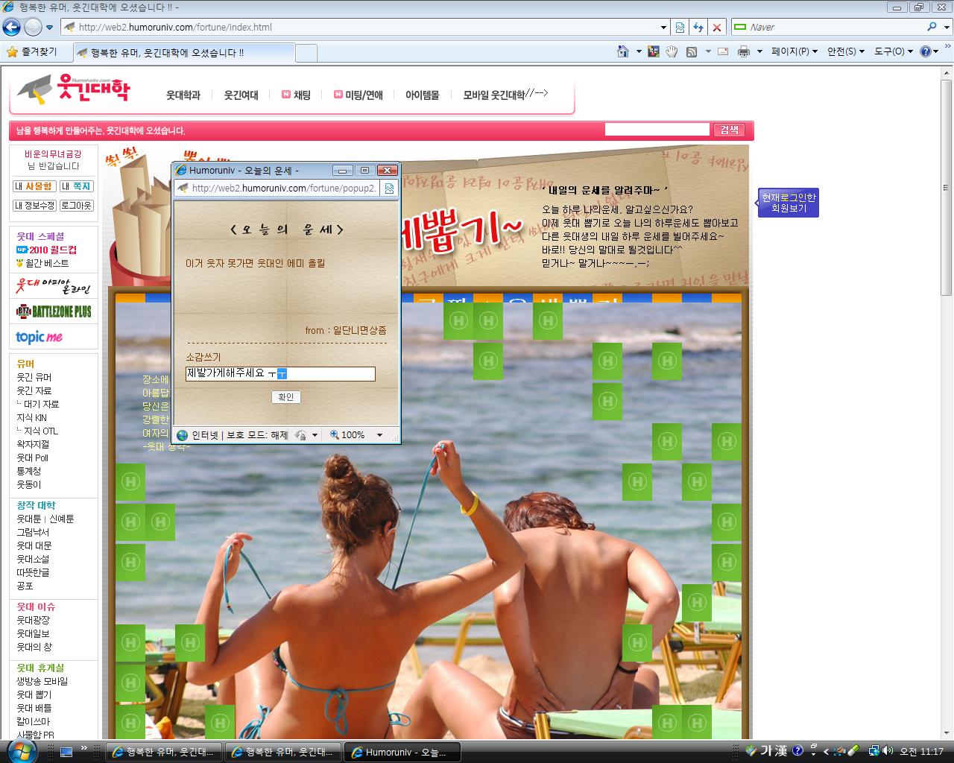Open the 즐겨찾기 favorites star button
Viewport: 954px width, 763px height.
click(31, 52)
